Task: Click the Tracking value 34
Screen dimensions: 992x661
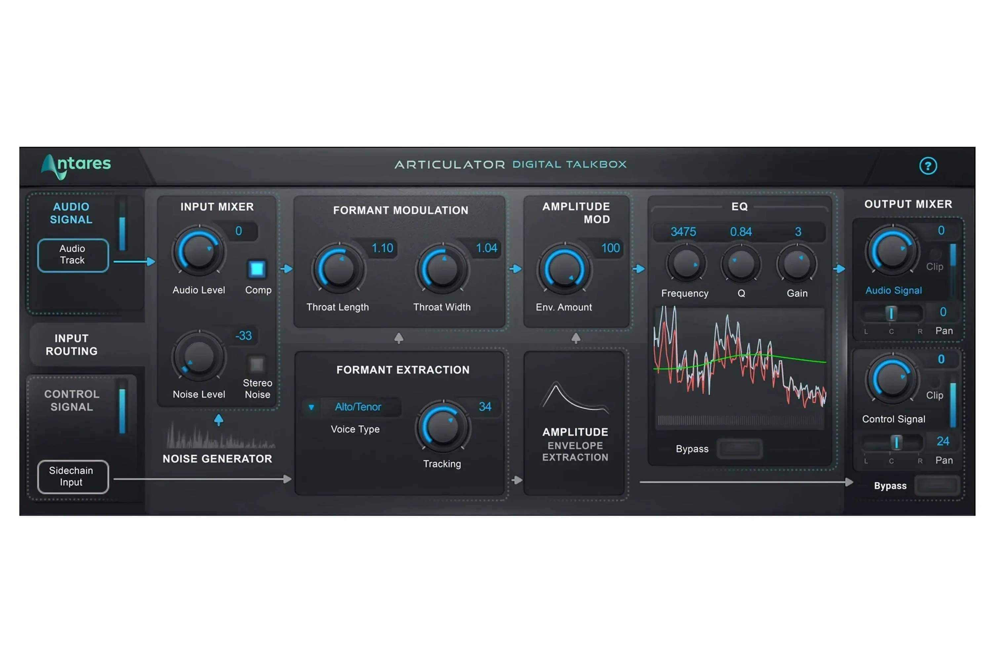Action: [485, 407]
